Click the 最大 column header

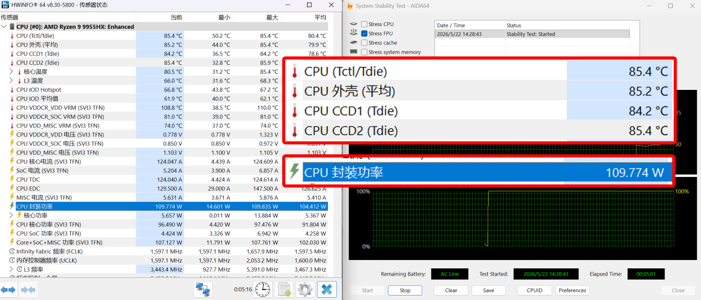[x=256, y=17]
